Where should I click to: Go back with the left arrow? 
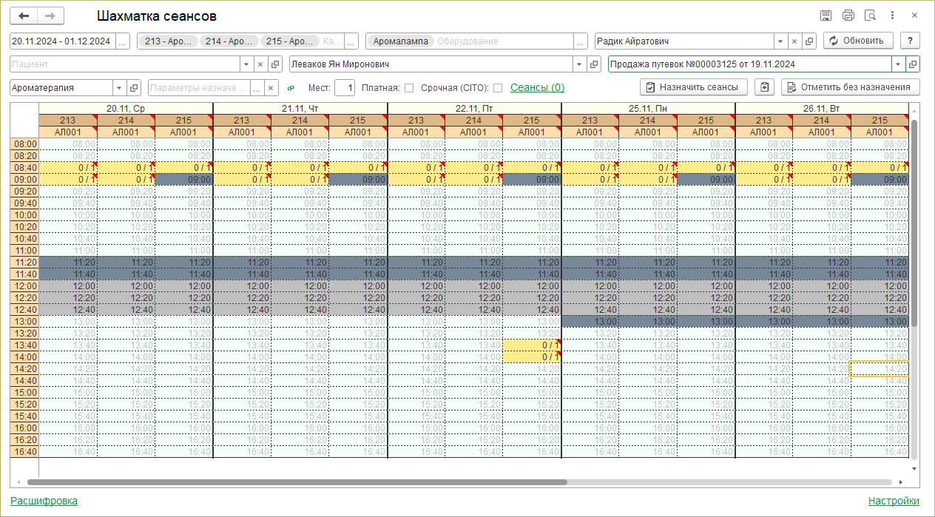point(24,16)
